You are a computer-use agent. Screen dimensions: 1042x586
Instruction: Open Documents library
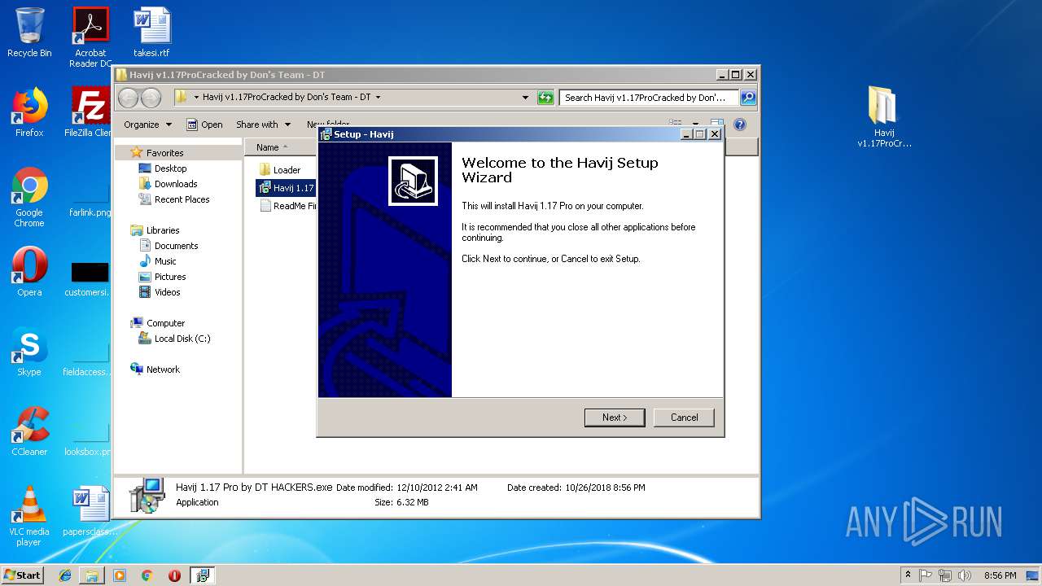[x=176, y=246]
